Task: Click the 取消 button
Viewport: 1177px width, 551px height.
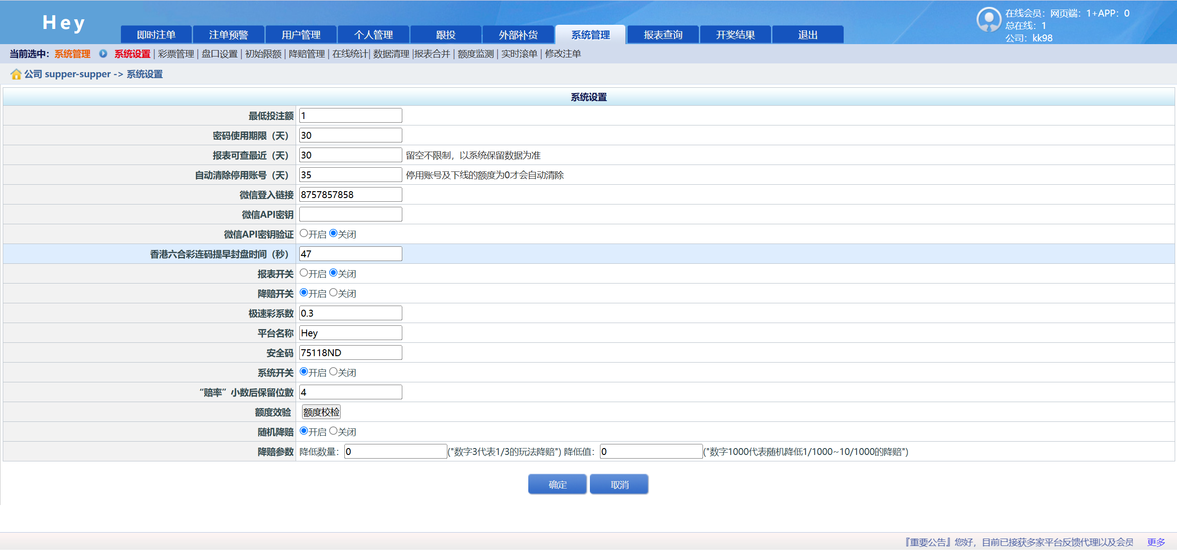Action: click(x=619, y=484)
